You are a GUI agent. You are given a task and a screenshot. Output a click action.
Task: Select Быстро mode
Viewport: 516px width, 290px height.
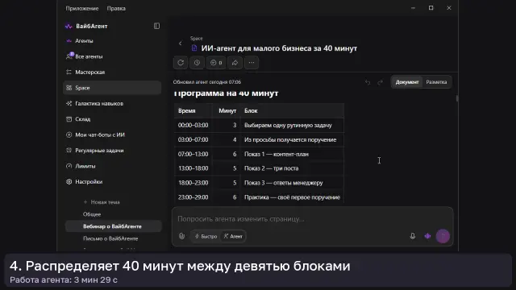206,236
